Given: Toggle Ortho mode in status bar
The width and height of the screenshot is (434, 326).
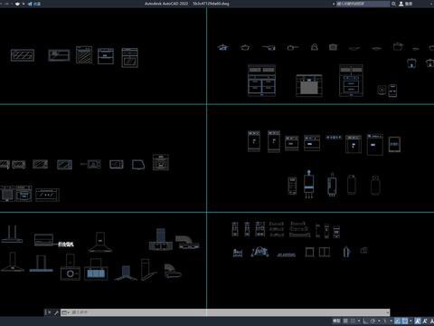Looking at the screenshot, I should tap(365, 321).
